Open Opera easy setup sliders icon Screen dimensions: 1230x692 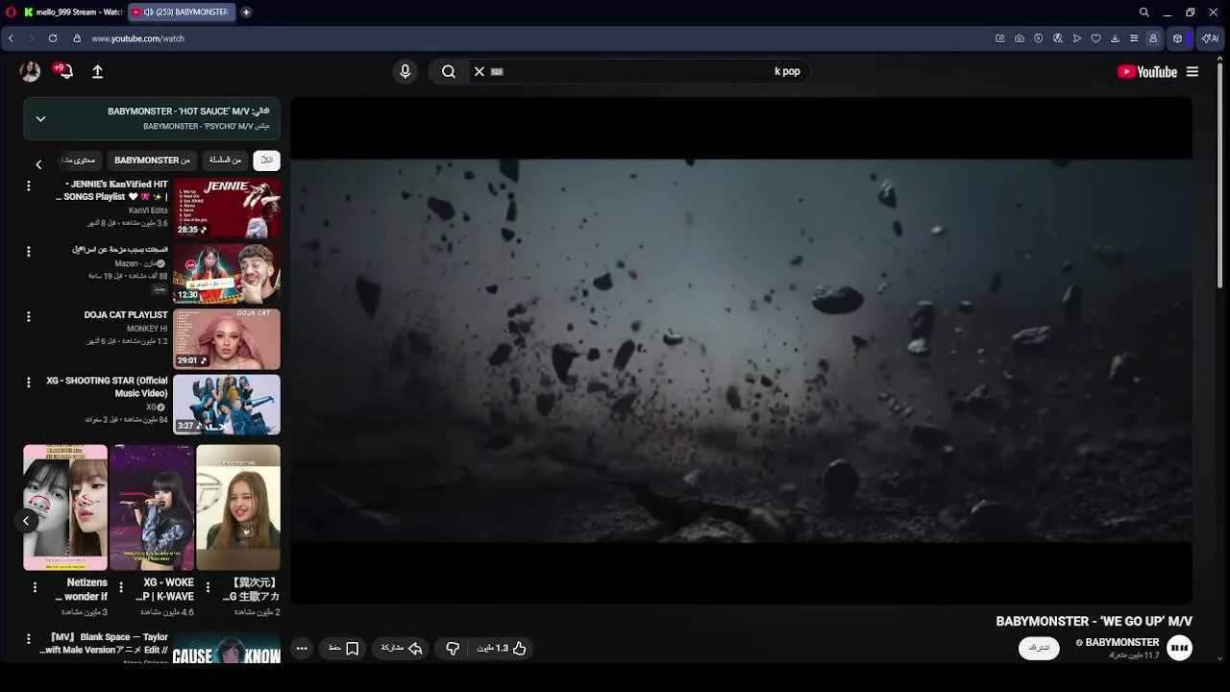(1134, 38)
